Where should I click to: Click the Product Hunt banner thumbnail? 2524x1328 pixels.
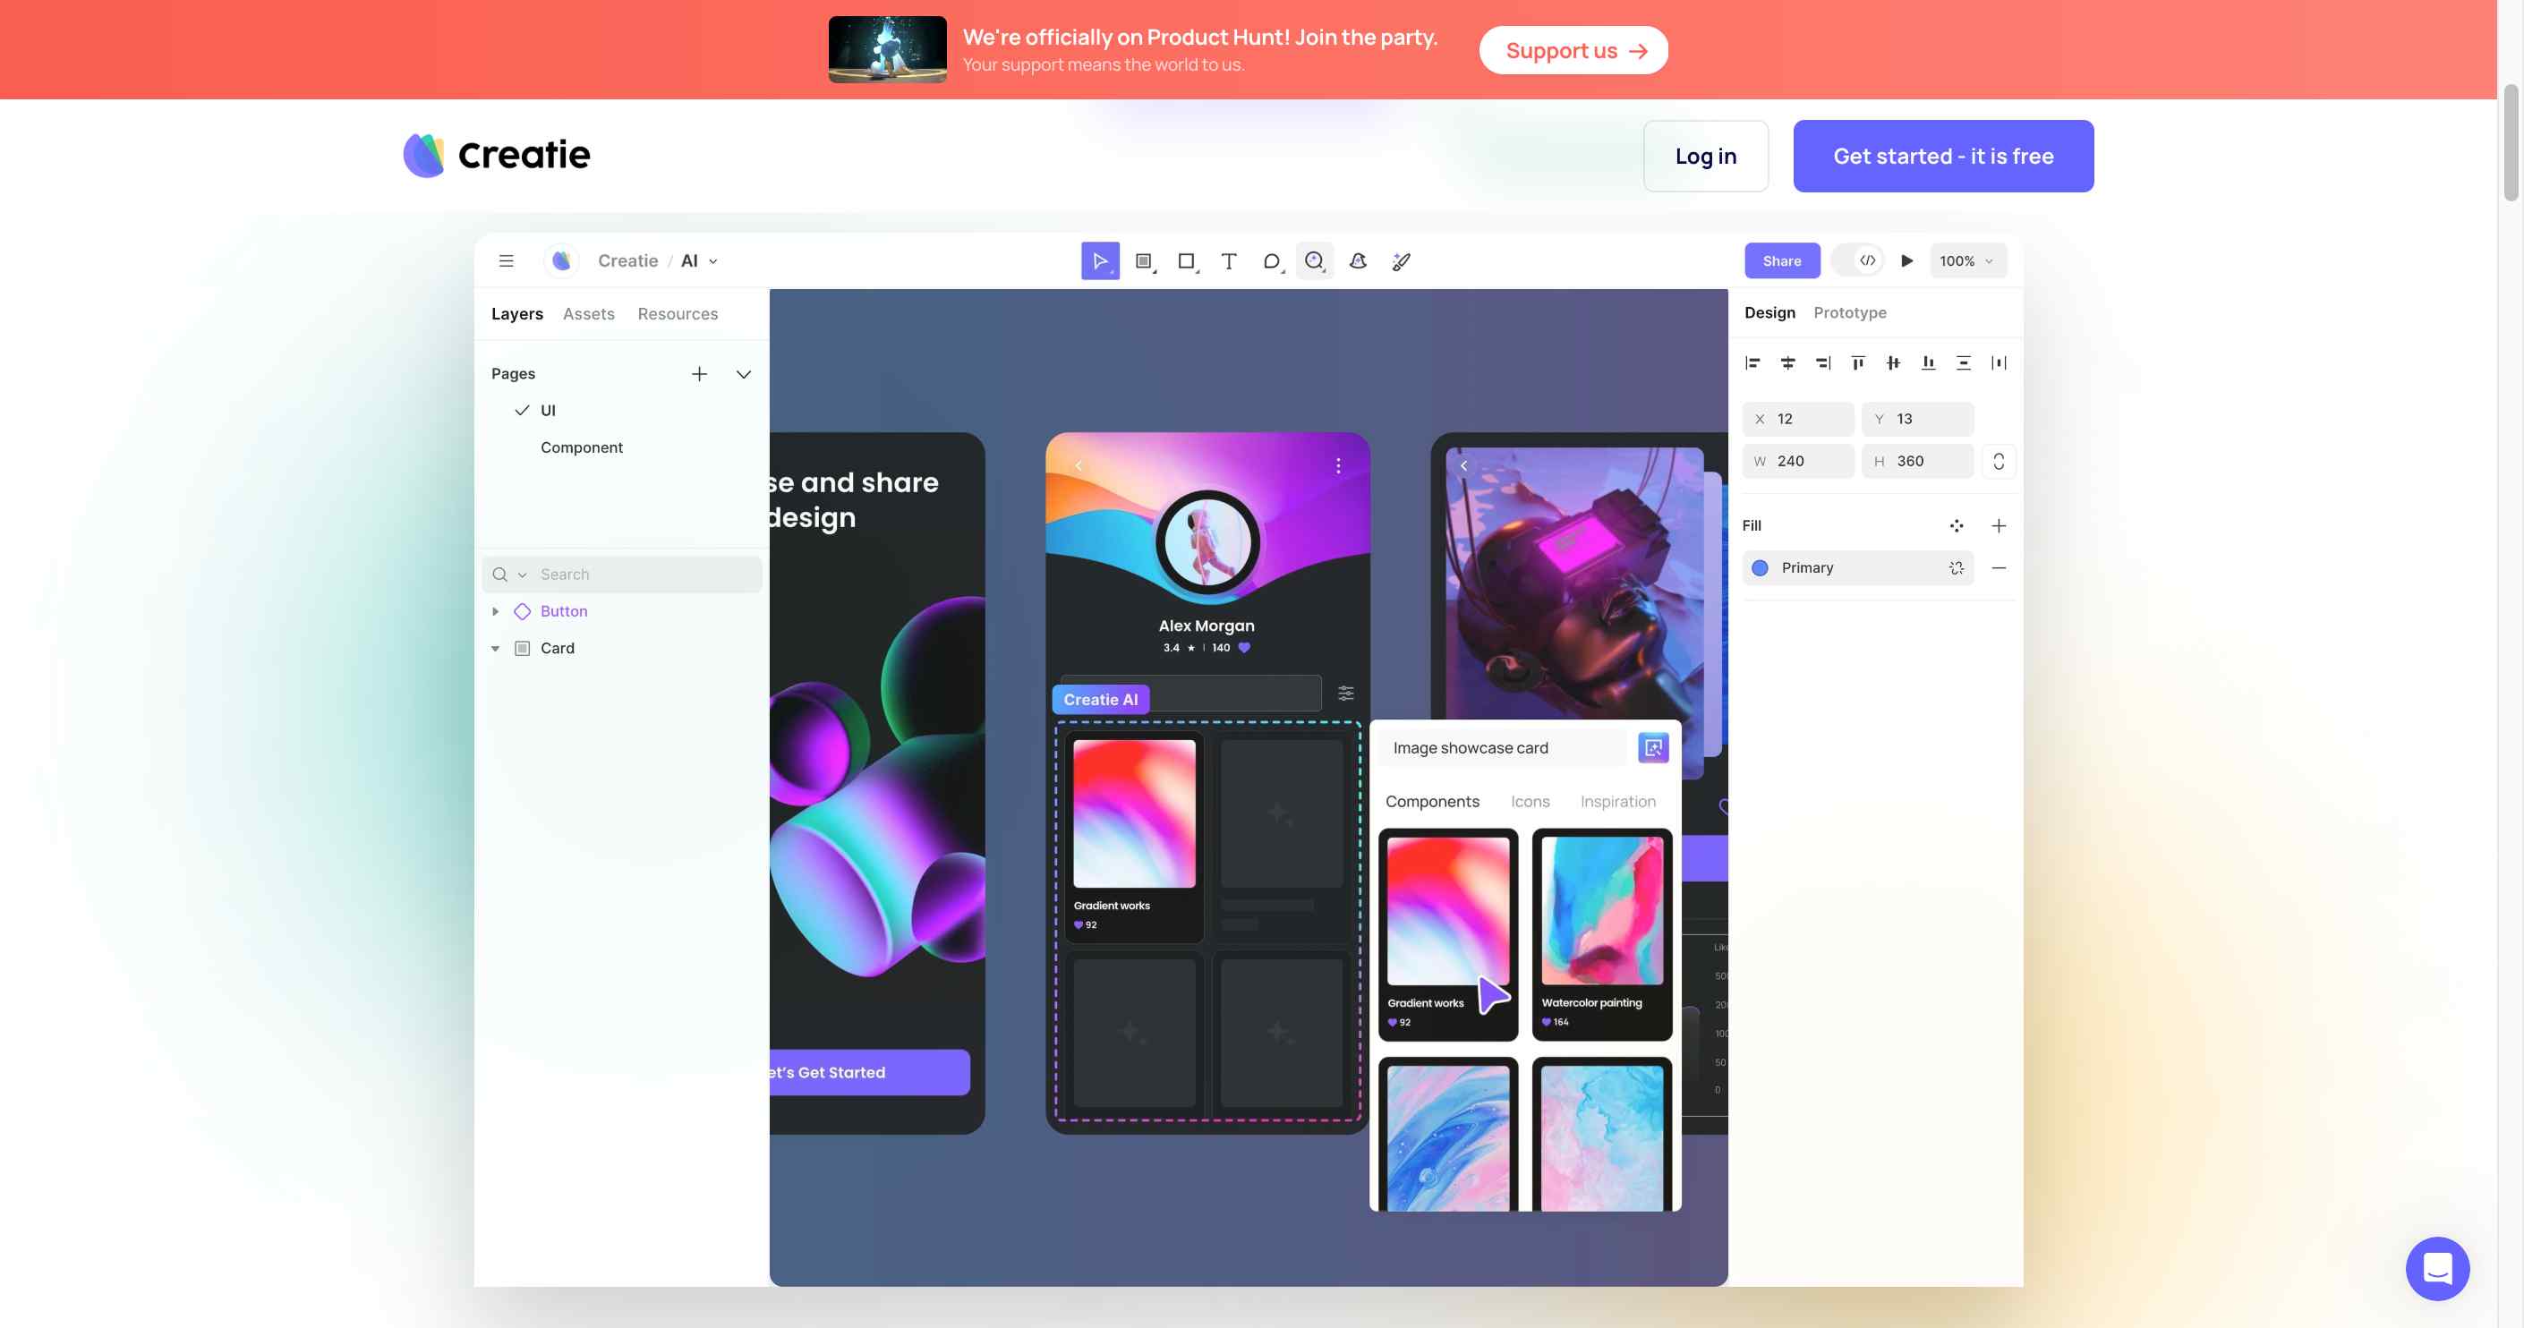tap(887, 49)
